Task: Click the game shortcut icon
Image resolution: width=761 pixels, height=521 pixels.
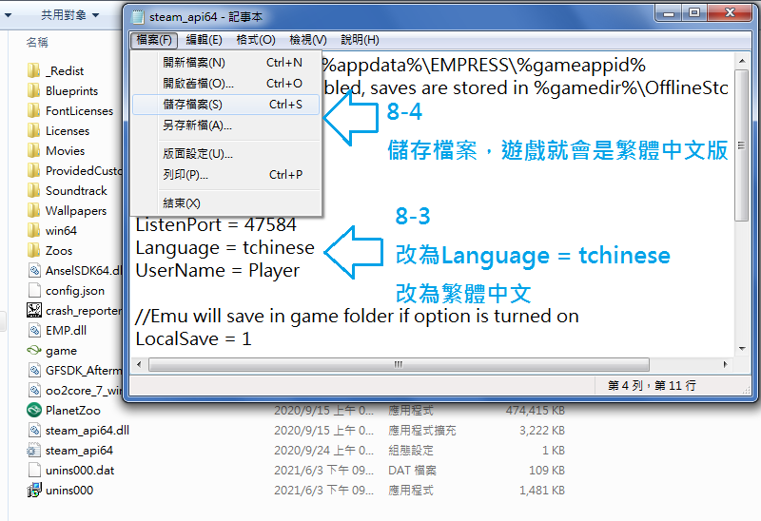Action: [x=34, y=350]
